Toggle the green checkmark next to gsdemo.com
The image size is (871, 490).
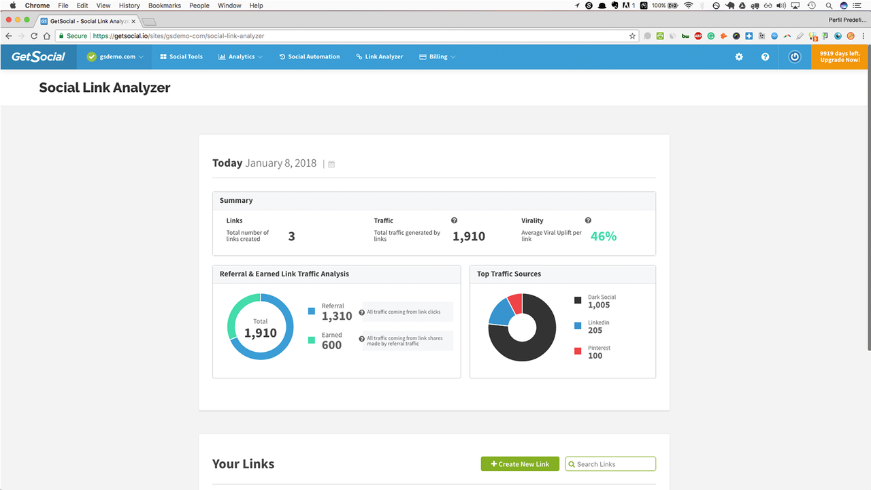(x=91, y=56)
